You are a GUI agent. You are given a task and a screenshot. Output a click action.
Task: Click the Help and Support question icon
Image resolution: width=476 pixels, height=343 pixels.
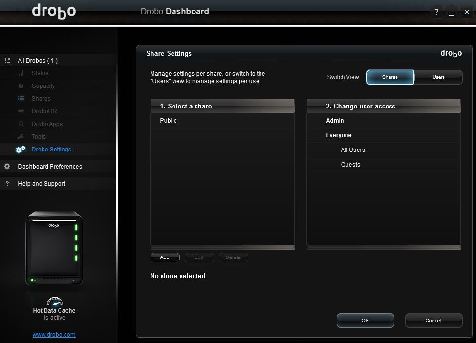(7, 184)
